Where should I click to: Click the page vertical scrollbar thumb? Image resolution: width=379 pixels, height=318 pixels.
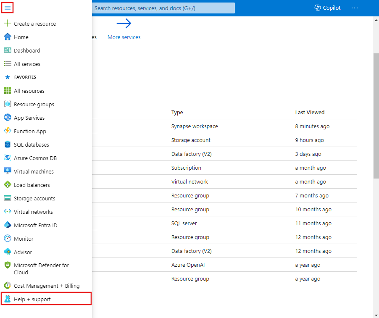[x=376, y=116]
